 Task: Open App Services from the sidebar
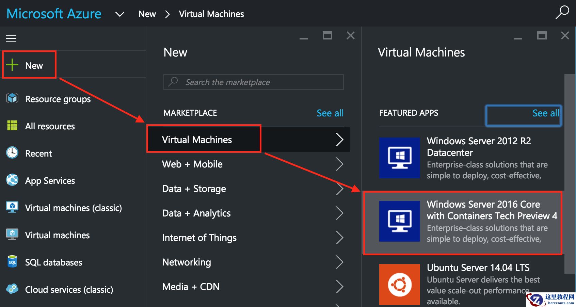click(x=50, y=181)
